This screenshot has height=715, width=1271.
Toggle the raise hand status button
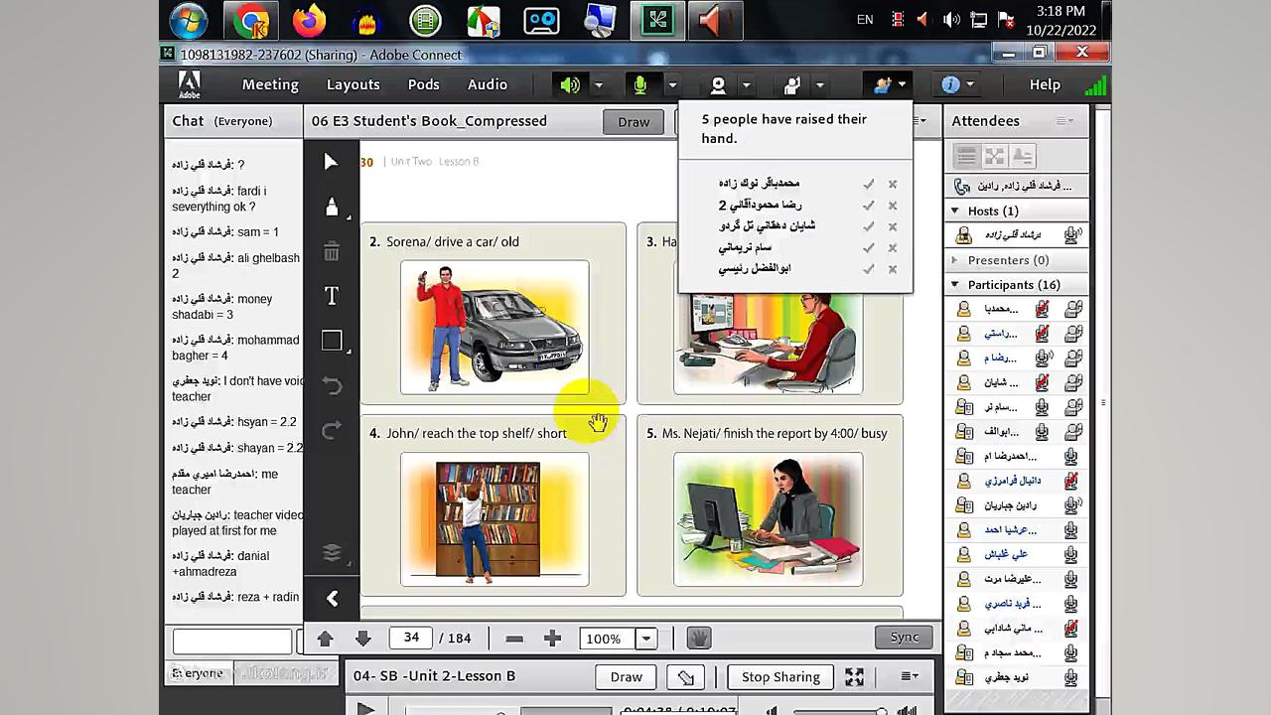(x=791, y=85)
